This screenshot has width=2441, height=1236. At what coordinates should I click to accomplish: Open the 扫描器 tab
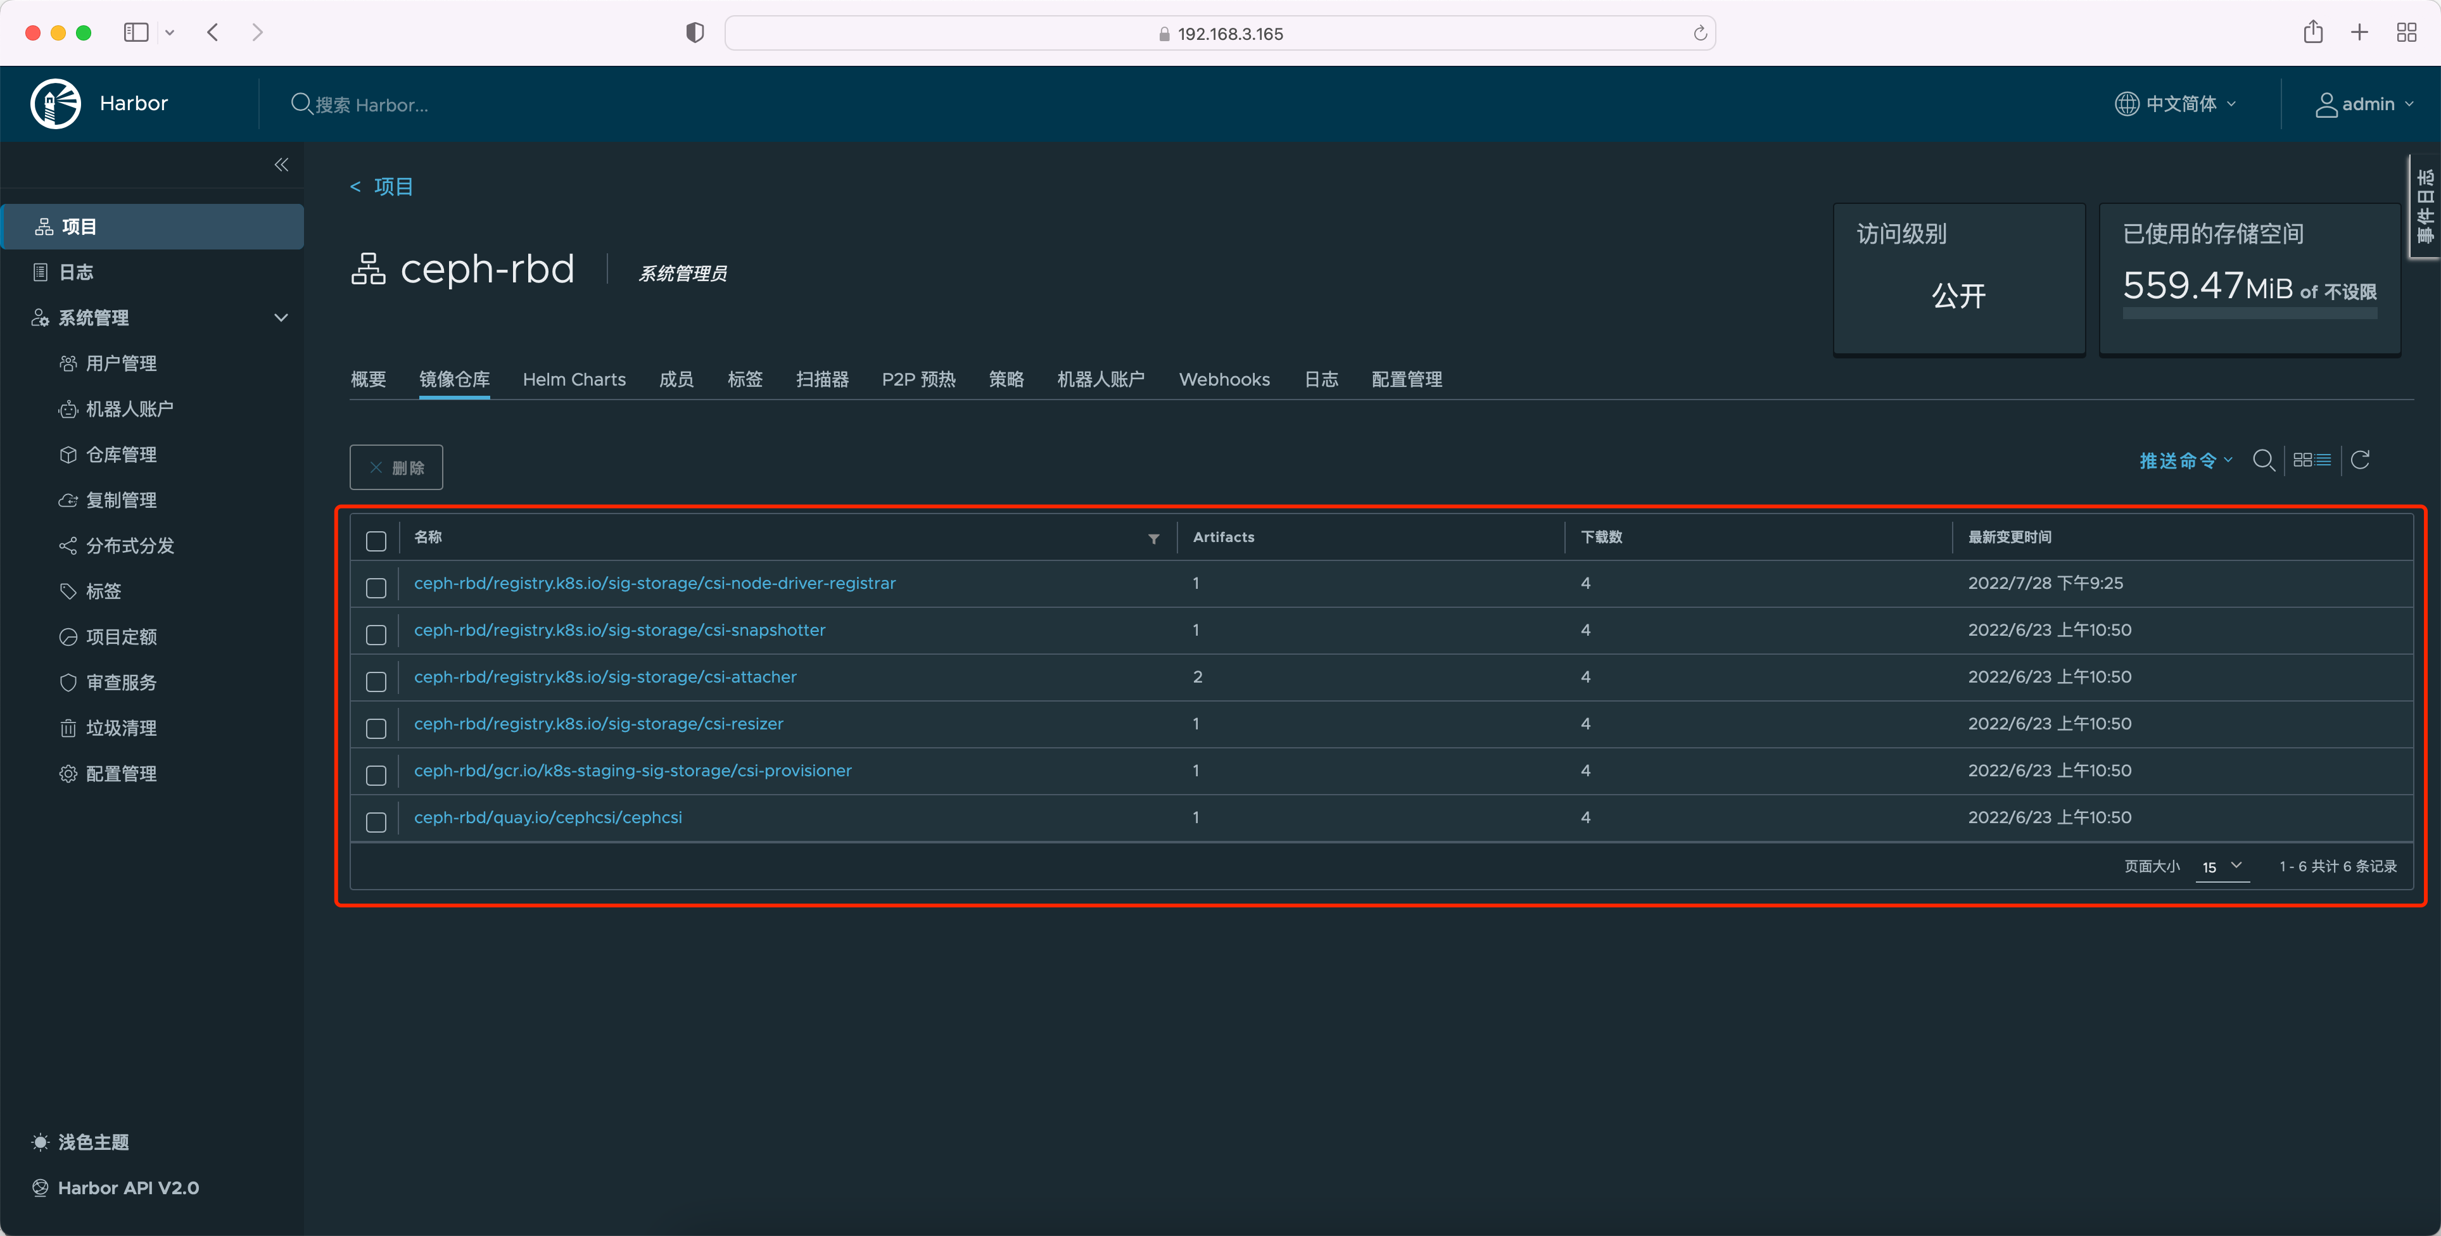823,379
